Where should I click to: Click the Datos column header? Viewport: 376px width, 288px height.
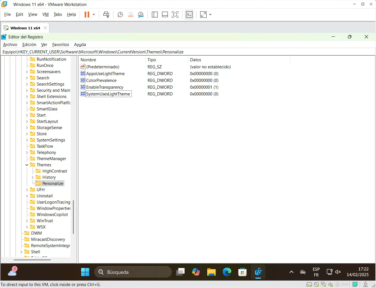(239, 60)
